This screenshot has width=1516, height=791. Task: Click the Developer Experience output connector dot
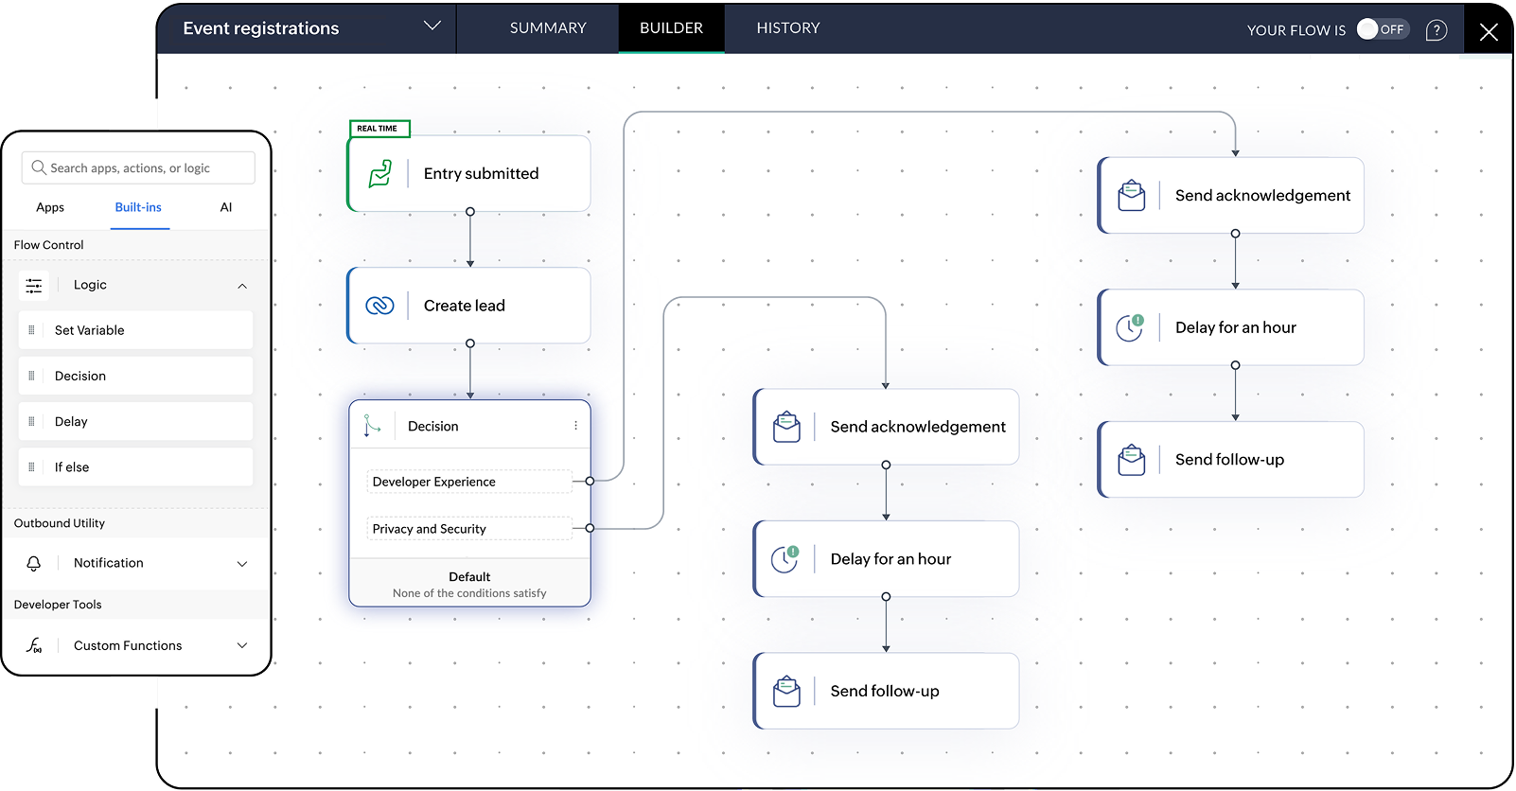pos(590,482)
